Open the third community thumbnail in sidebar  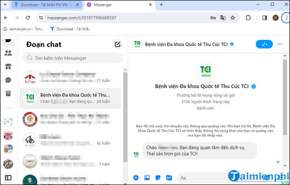(x=8, y=149)
